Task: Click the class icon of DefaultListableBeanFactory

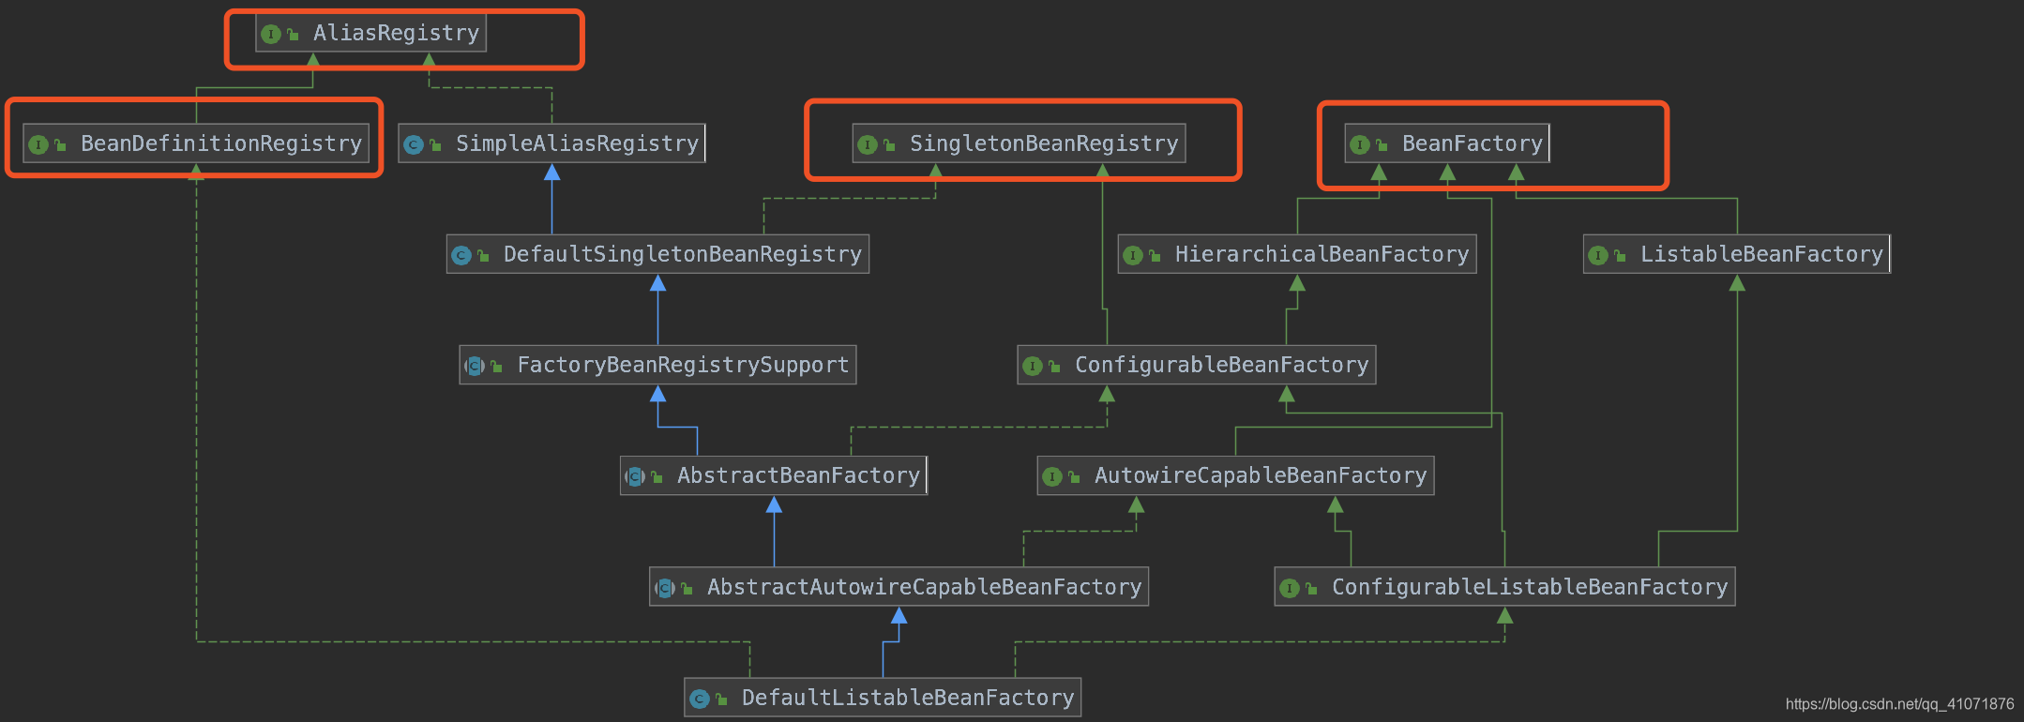Action: pyautogui.click(x=700, y=699)
